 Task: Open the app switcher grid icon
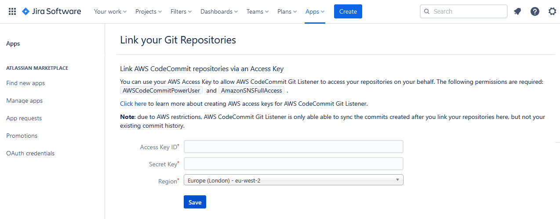coord(12,11)
